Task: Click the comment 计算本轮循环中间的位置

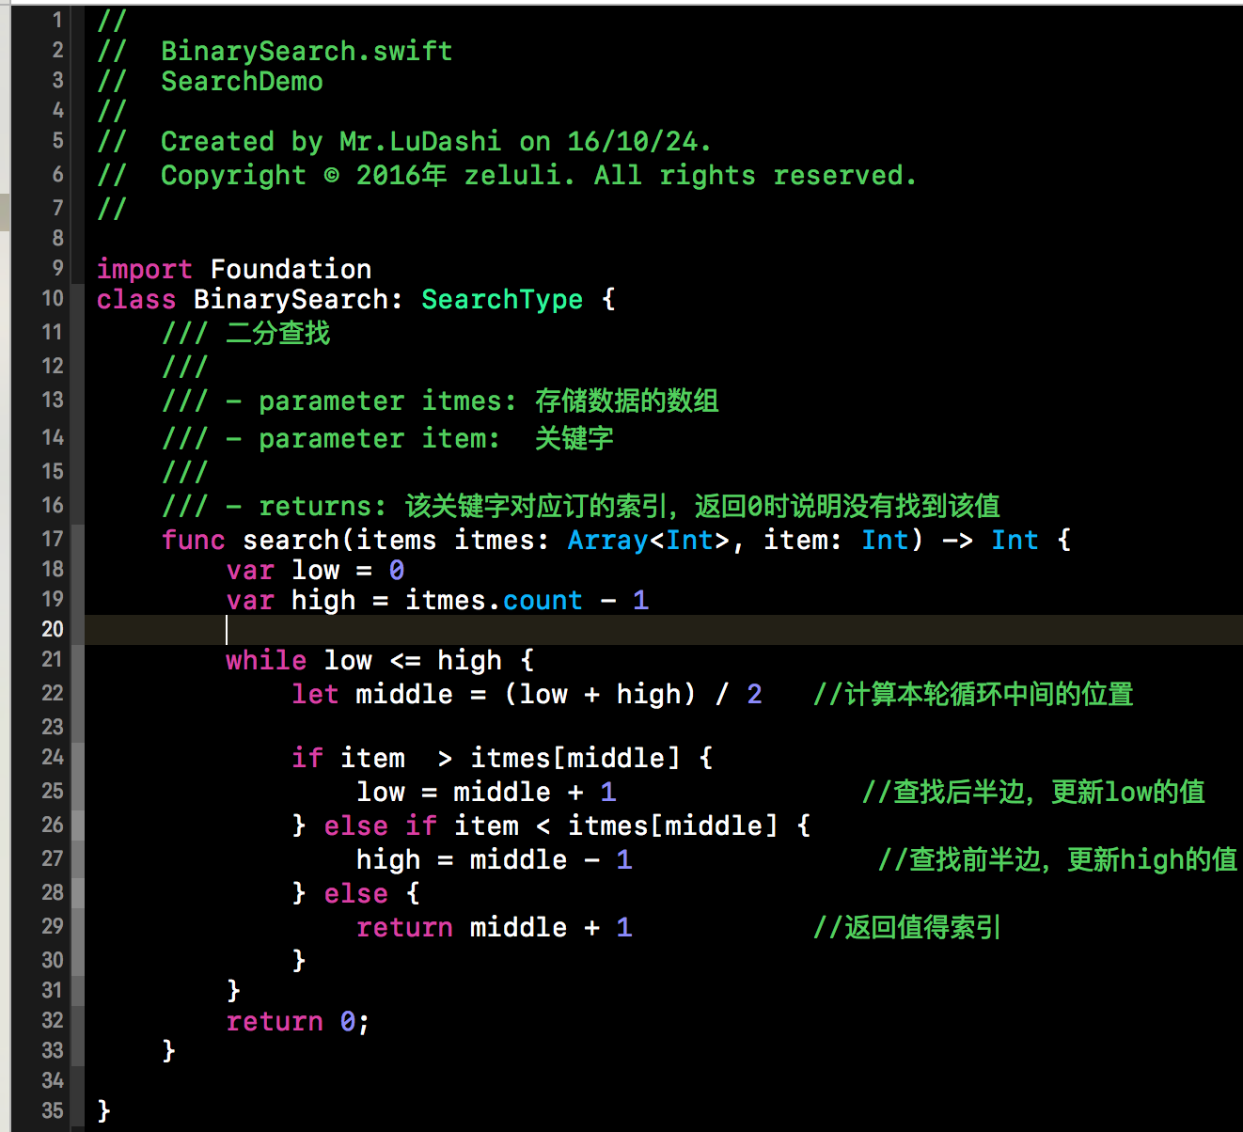Action: click(973, 694)
